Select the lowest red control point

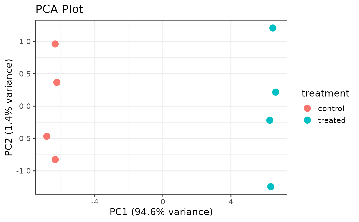(x=55, y=159)
